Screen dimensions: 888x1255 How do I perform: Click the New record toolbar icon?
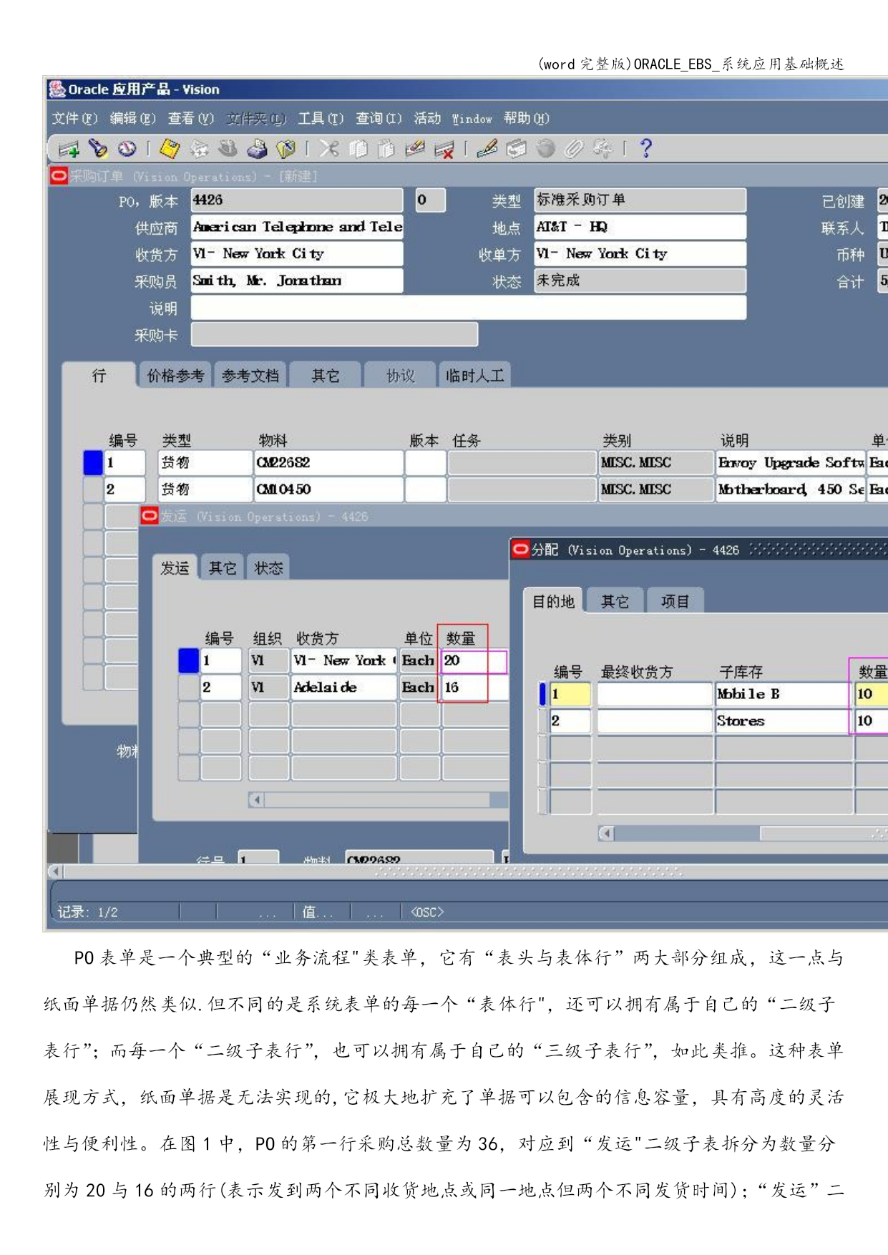pos(69,149)
